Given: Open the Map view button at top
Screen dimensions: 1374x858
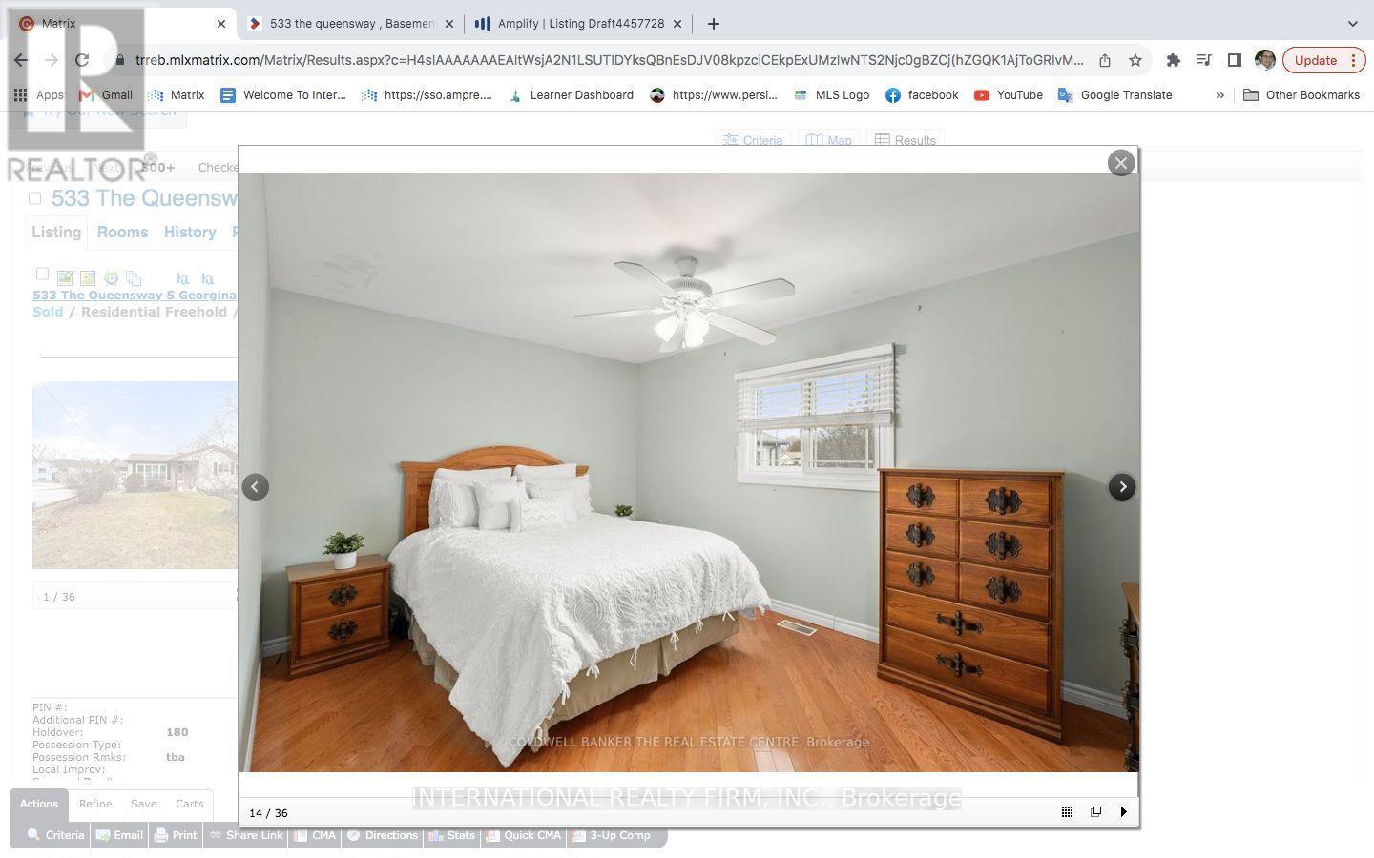Looking at the screenshot, I should click(x=828, y=140).
